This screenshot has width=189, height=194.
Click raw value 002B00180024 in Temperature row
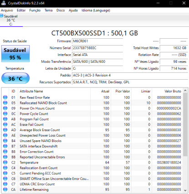tap(169, 163)
